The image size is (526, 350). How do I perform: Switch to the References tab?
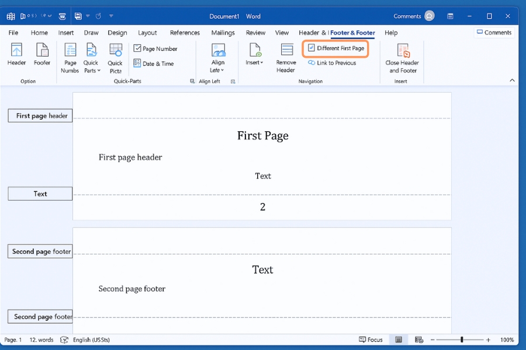click(185, 33)
